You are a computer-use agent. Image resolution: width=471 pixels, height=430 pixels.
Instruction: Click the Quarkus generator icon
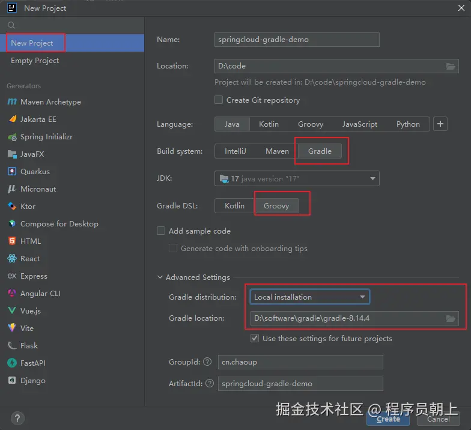tap(12, 172)
